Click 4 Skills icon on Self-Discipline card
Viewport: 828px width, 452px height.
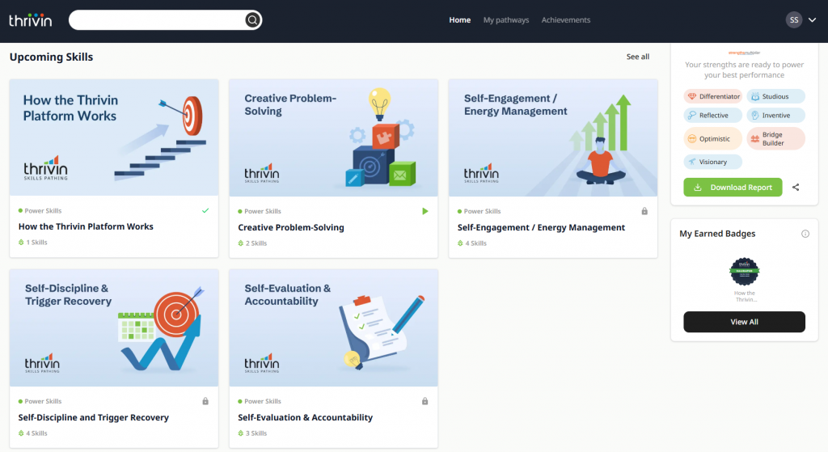[x=21, y=433]
